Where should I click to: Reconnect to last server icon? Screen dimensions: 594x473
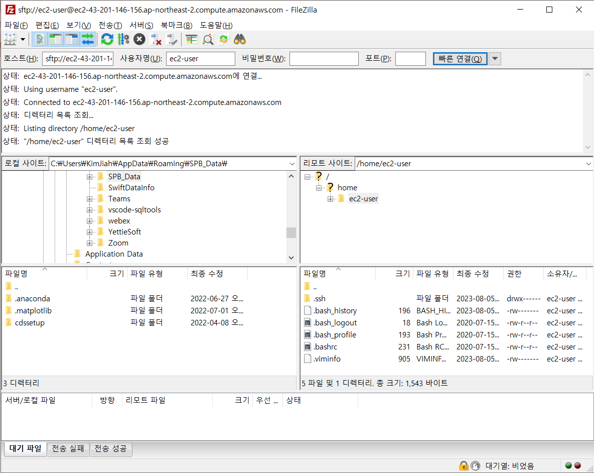(x=172, y=39)
